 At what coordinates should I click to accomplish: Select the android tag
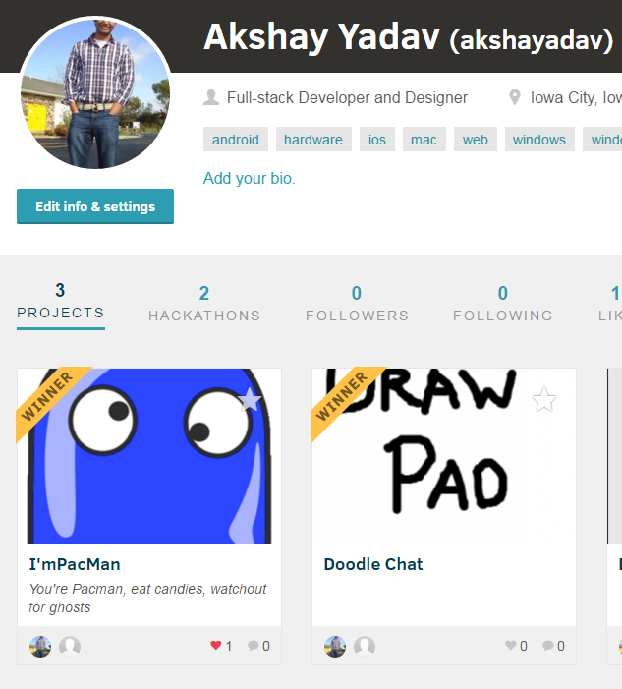coord(236,140)
